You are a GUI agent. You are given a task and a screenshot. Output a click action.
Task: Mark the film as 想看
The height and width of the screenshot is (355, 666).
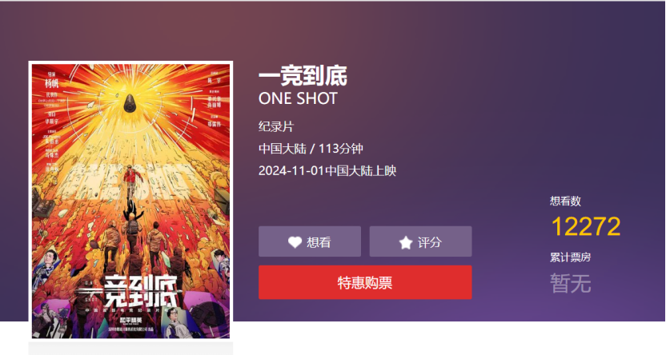point(310,241)
